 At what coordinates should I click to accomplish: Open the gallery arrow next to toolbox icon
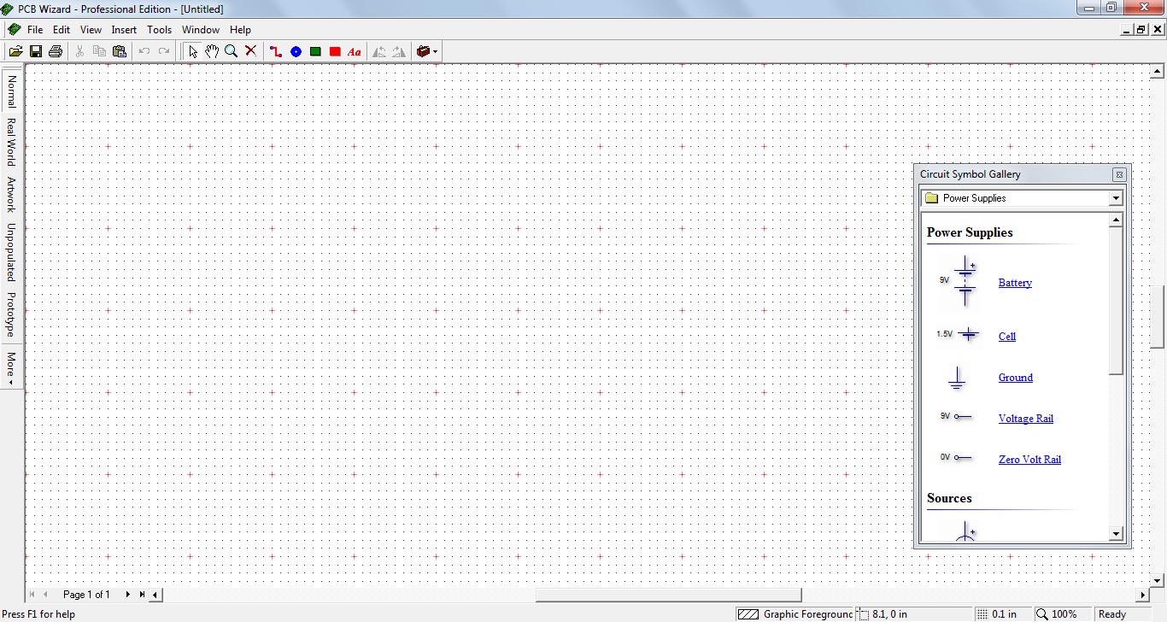point(435,51)
